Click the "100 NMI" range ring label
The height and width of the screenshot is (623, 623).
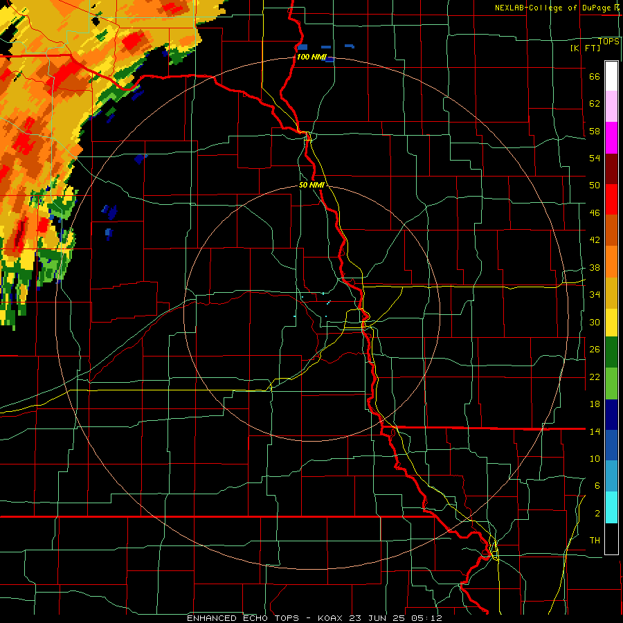click(x=311, y=57)
